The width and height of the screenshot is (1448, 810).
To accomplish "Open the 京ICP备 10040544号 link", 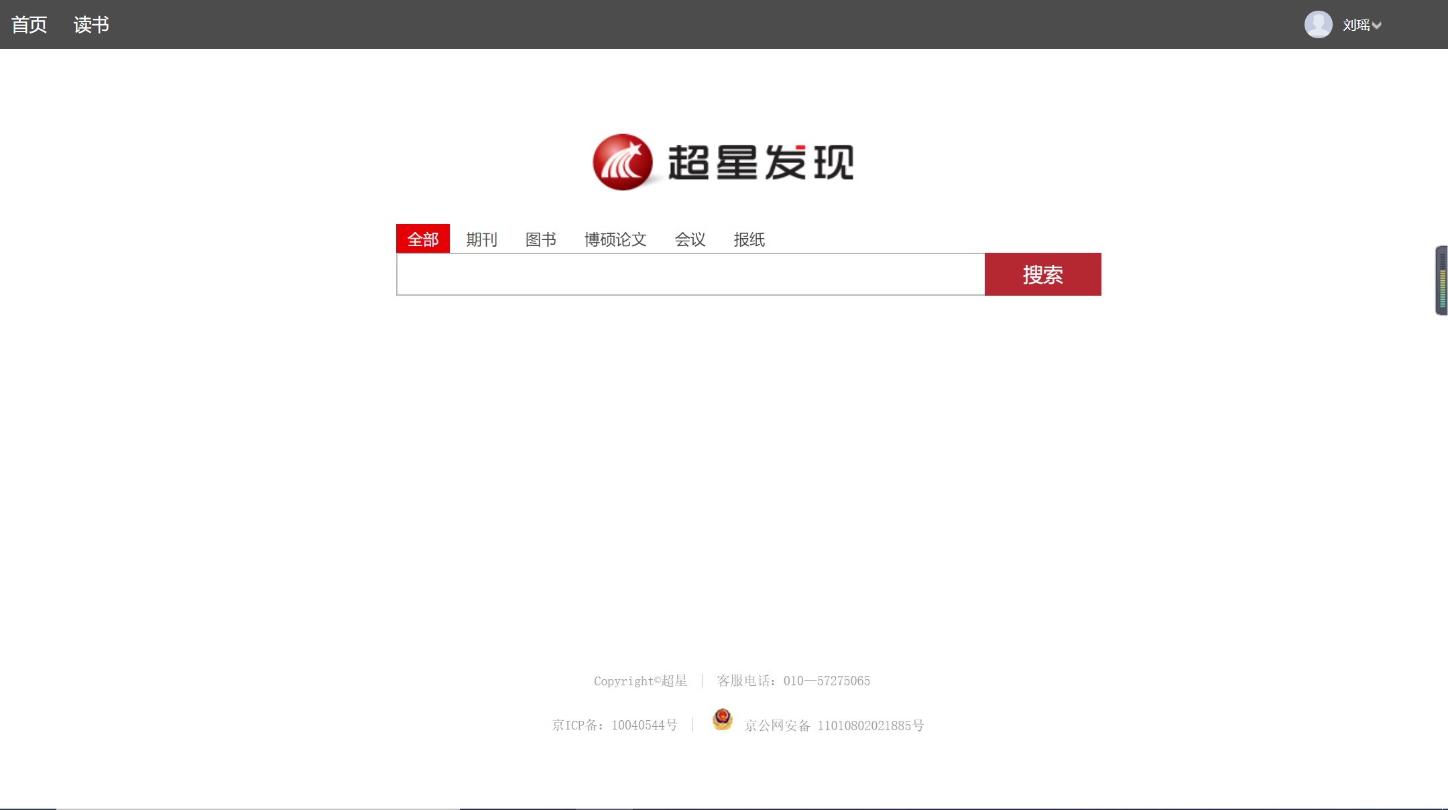I will coord(615,725).
